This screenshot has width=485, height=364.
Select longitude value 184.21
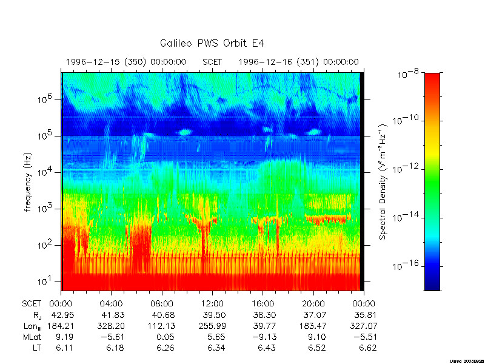pos(61,326)
